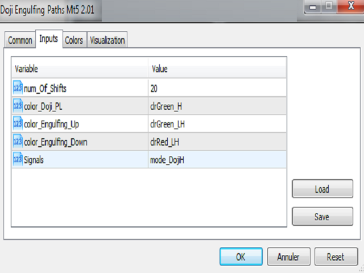This screenshot has width=364, height=273.
Task: Select the color_Engulfing_Down variable name
Action: [56, 142]
